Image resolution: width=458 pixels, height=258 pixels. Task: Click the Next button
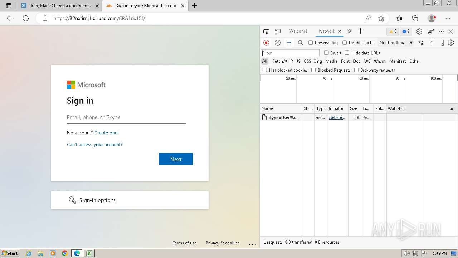point(176,159)
